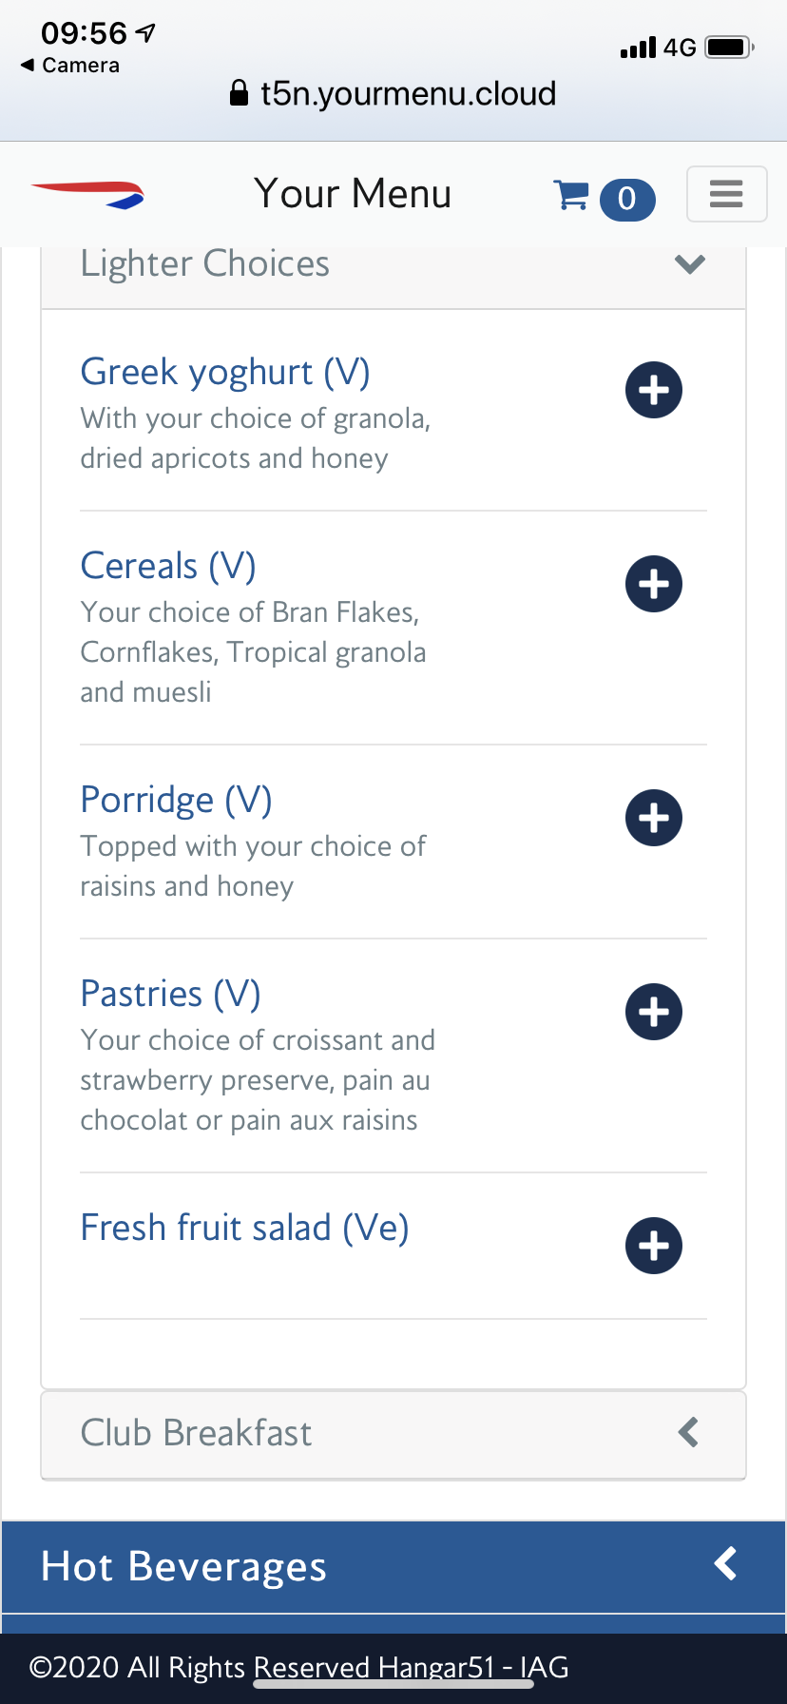Select the Porridge (V) title

(x=176, y=800)
